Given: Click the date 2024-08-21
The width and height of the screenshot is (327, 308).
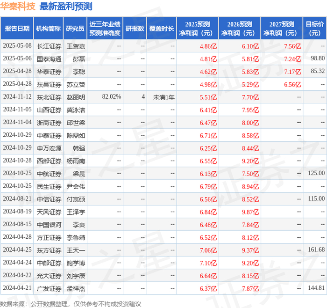Looking at the screenshot, I should coord(17,198).
